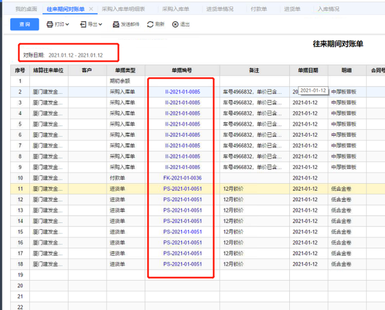Screen dimensions: 385x310
Task: Open the 导出 dropdown arrow
Action: coord(100,24)
